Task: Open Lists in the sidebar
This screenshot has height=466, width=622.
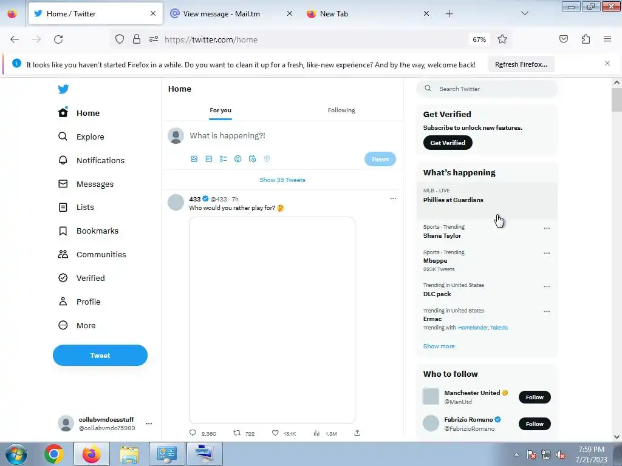Action: point(76,208)
